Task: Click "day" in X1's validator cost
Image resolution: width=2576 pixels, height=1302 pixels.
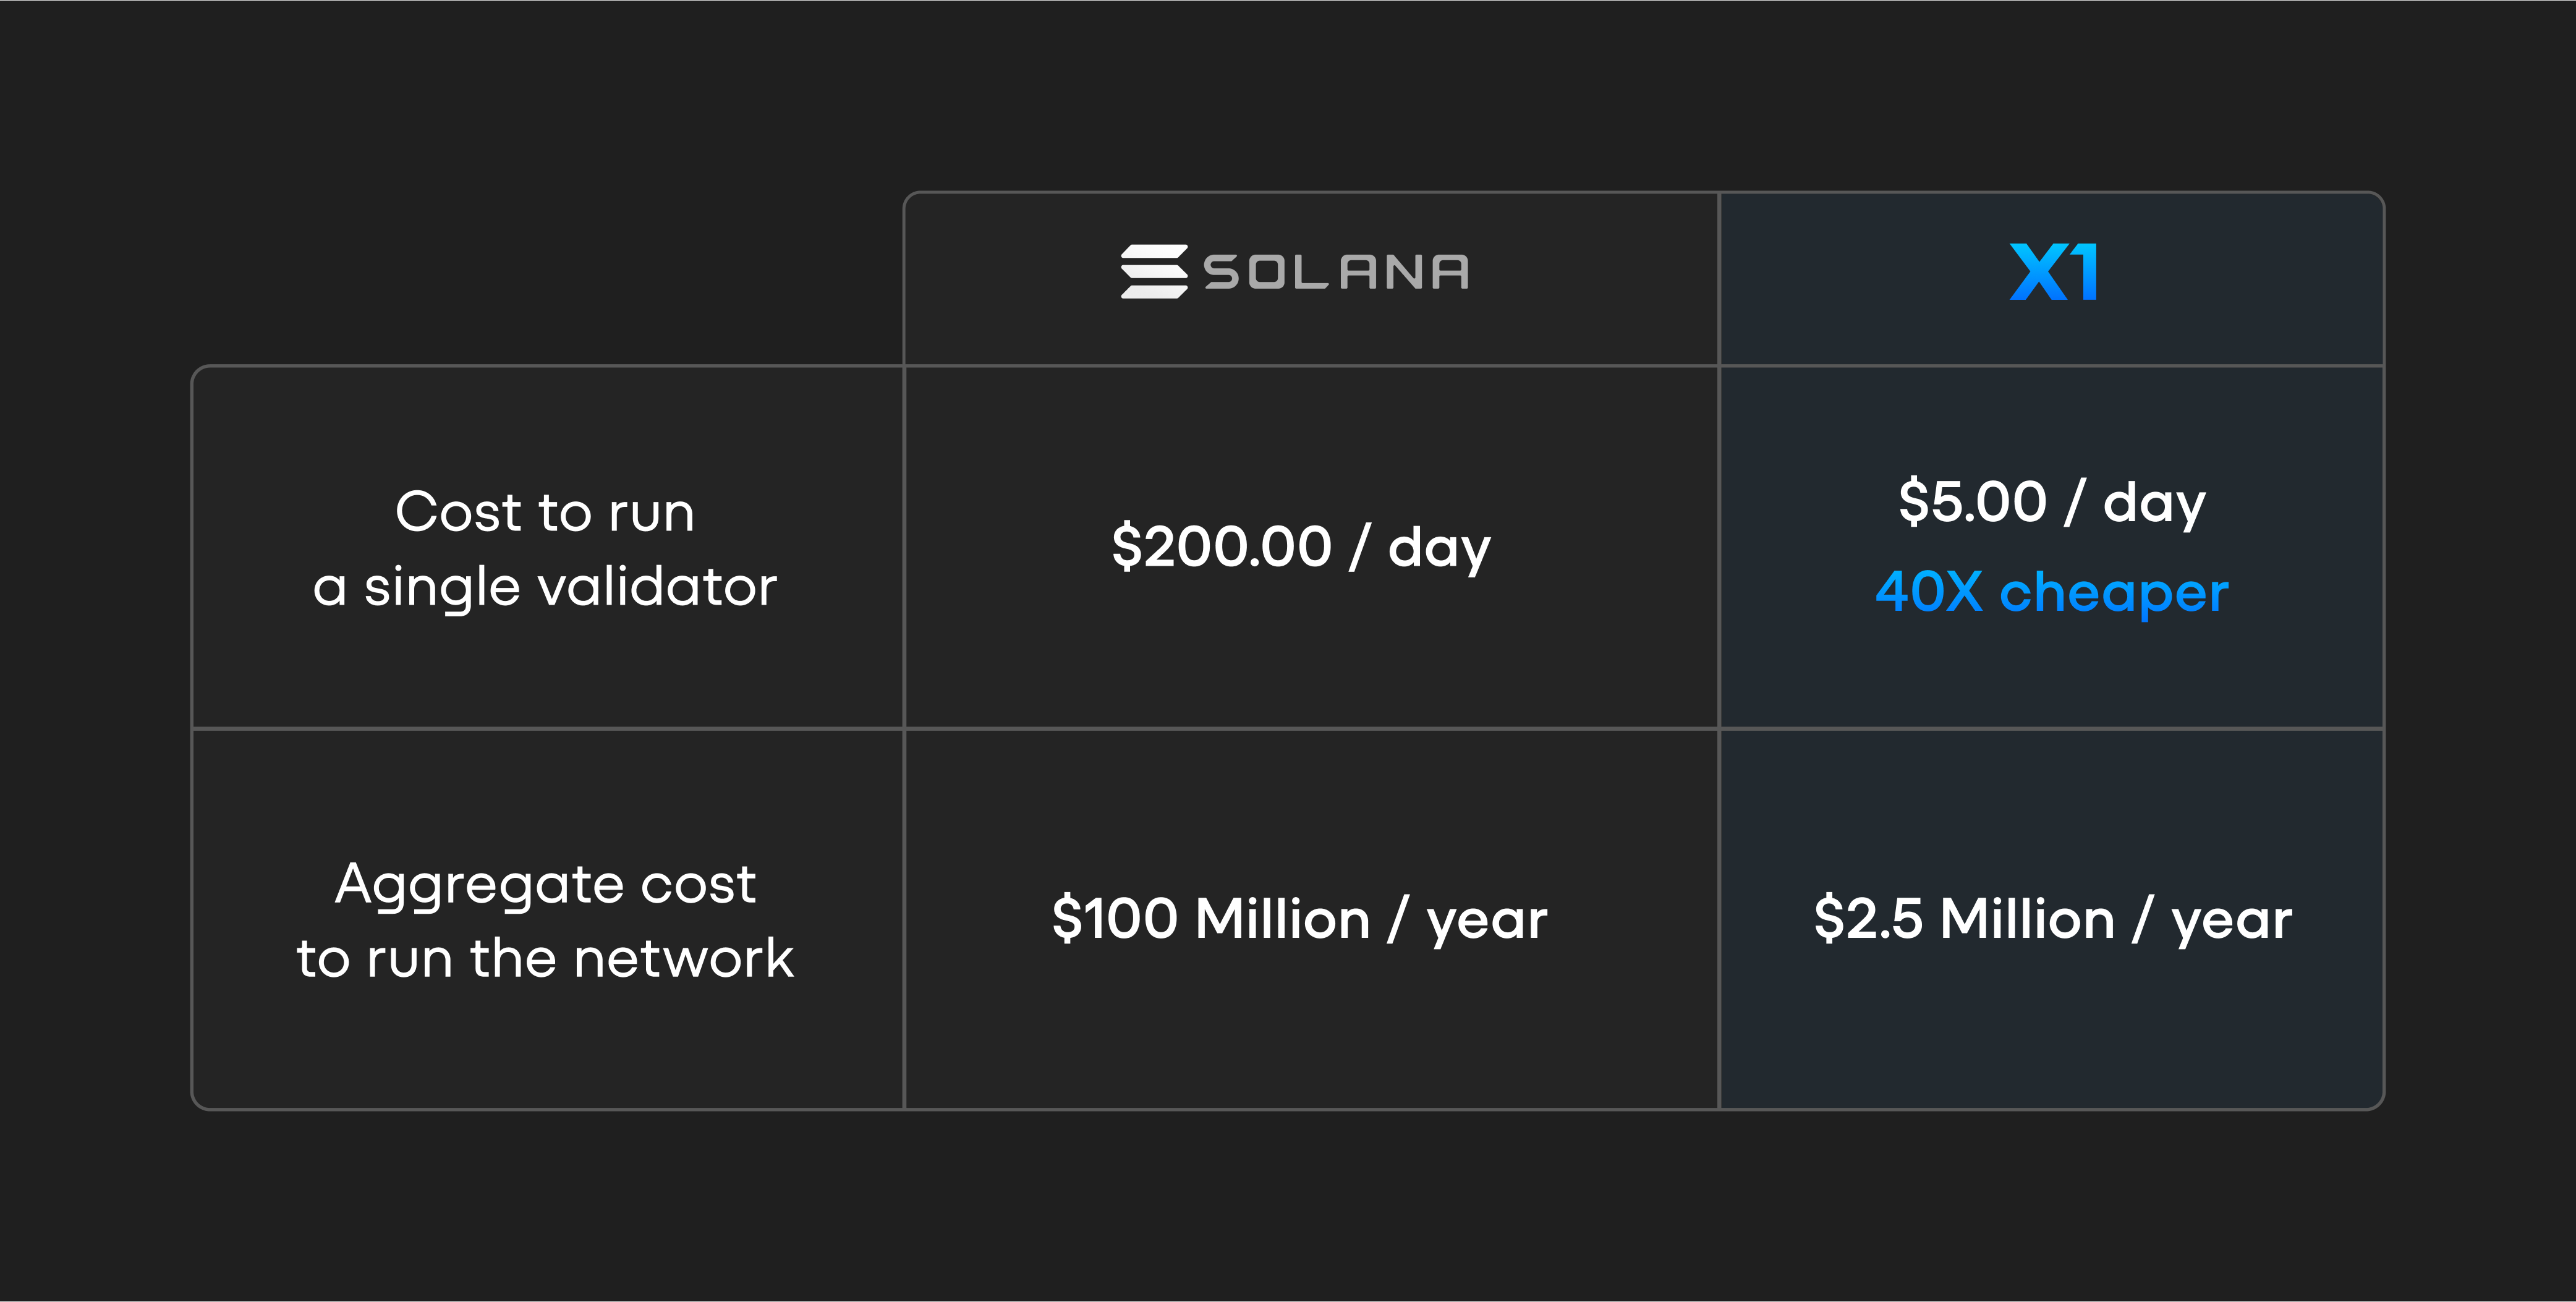Action: pos(2154,504)
